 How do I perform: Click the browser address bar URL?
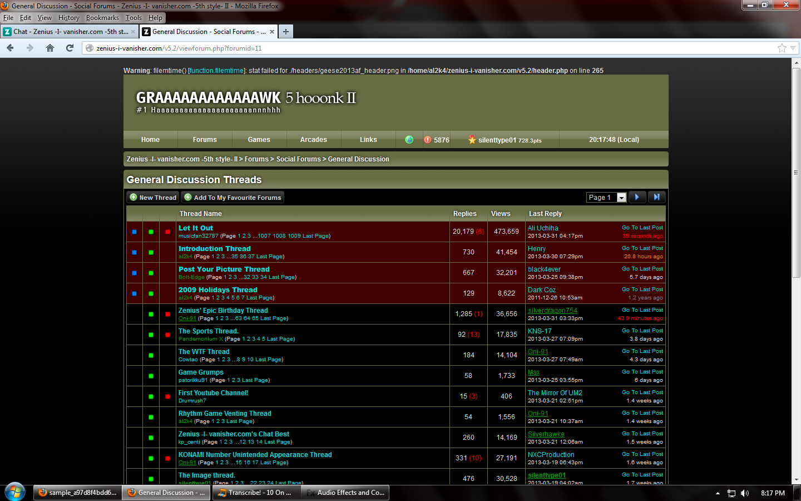(179, 48)
